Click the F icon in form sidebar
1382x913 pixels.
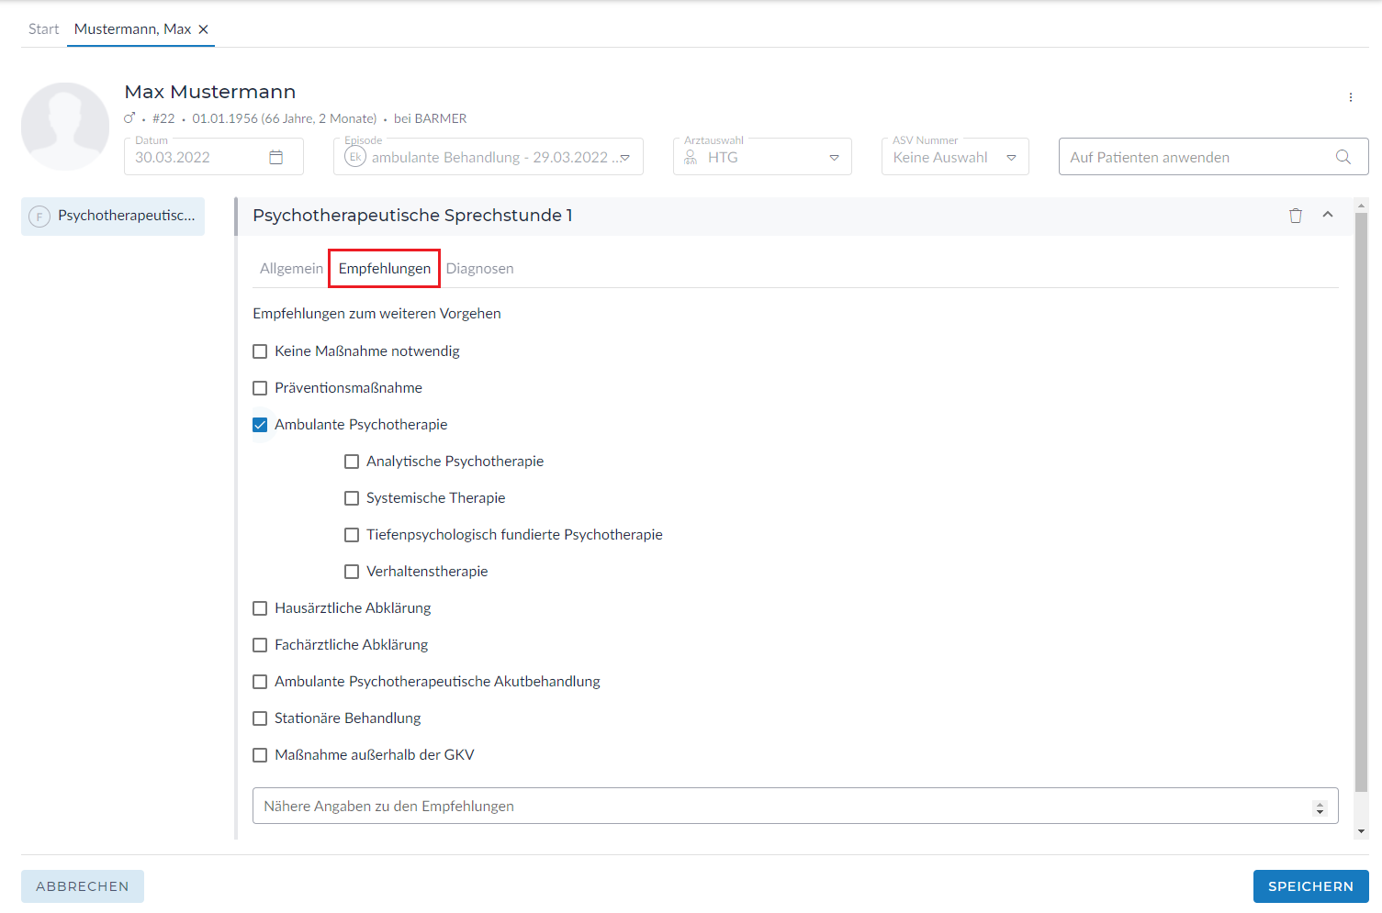(x=39, y=217)
